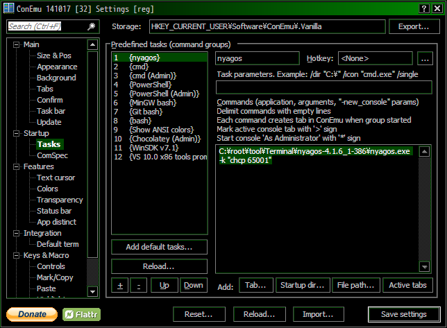Open the Text cursor page
Image resolution: width=447 pixels, height=328 pixels.
pyautogui.click(x=56, y=178)
